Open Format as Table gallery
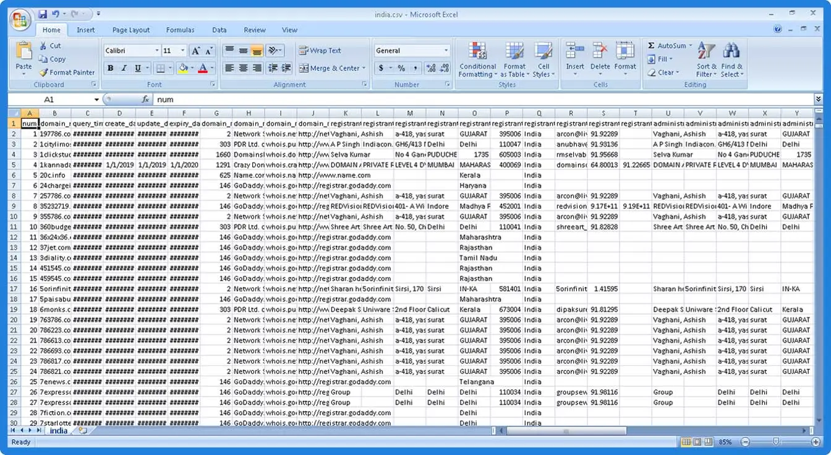The height and width of the screenshot is (455, 831). tap(514, 60)
